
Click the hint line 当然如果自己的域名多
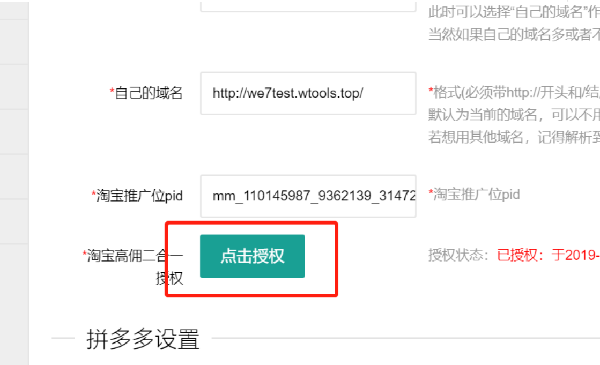(514, 34)
